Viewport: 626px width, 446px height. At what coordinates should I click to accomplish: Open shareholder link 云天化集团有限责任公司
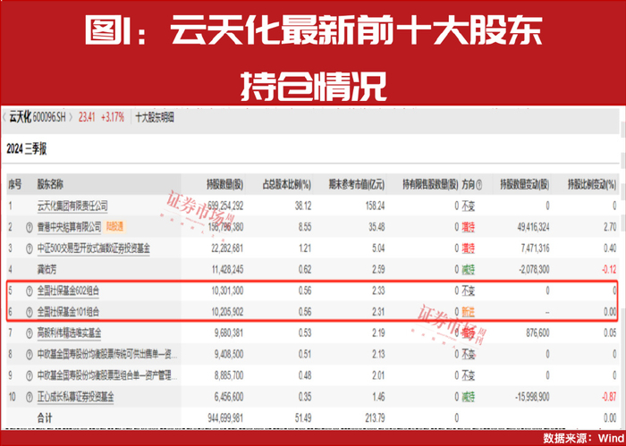[x=72, y=206]
